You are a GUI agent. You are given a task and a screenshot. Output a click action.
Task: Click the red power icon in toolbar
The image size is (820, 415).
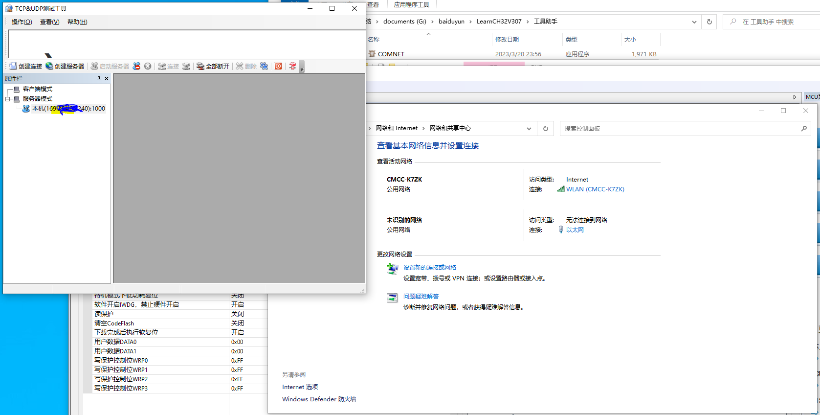[278, 66]
